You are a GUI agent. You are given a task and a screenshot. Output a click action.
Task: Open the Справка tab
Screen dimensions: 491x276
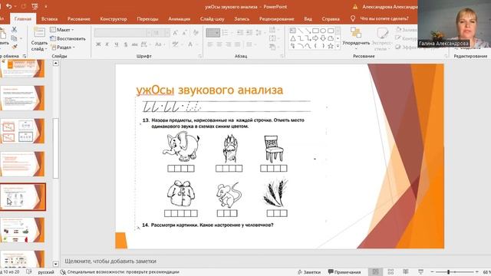point(331,18)
